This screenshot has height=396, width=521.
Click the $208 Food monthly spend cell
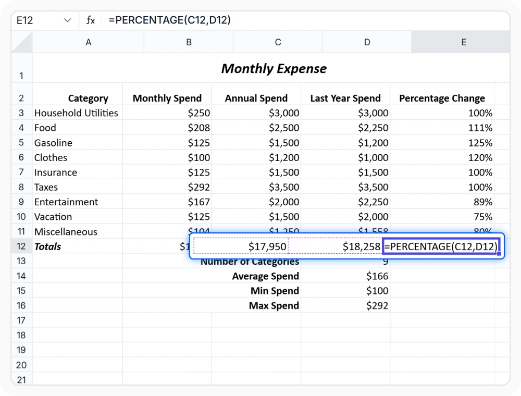pos(167,128)
